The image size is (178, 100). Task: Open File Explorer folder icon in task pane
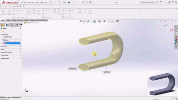[x=176, y=34]
